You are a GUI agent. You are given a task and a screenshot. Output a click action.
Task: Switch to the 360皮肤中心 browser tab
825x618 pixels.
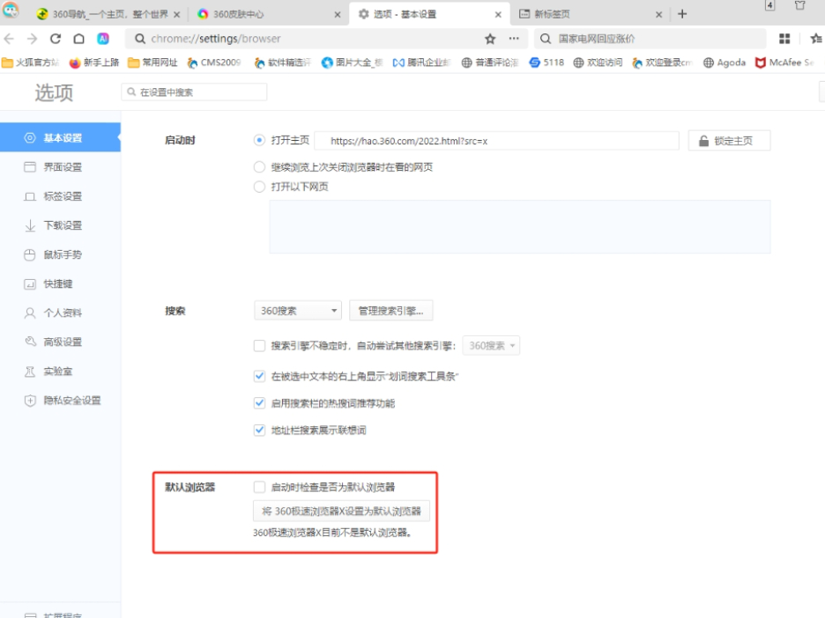[268, 14]
